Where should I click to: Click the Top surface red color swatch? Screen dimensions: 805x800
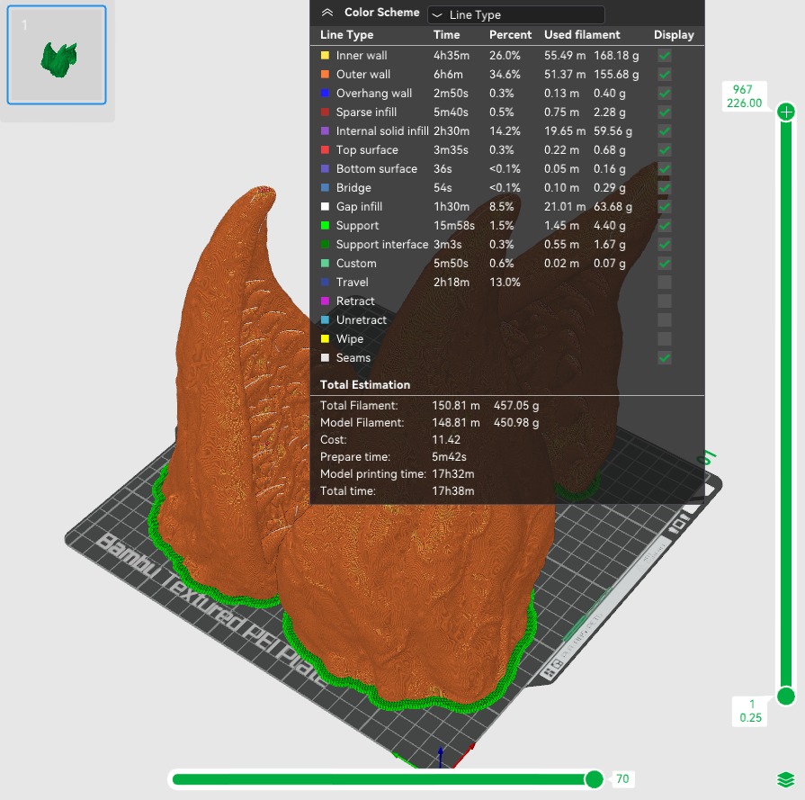[325, 150]
